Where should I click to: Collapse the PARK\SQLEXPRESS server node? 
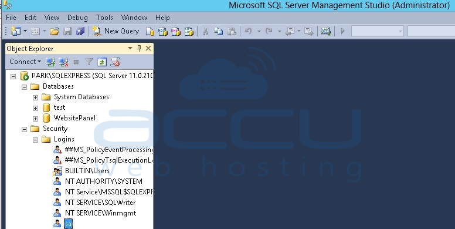point(13,76)
